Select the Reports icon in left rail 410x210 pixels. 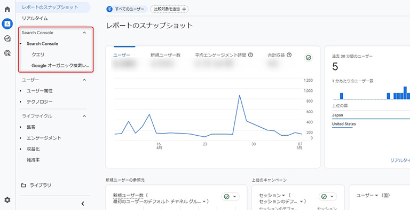pyautogui.click(x=7, y=24)
